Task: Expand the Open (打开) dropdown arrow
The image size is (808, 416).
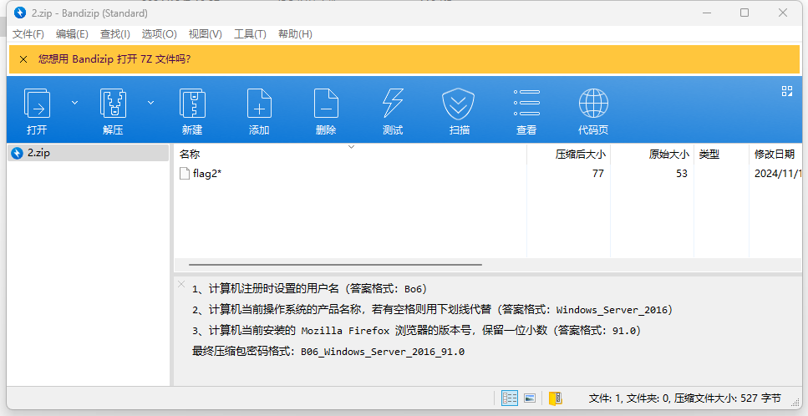Action: pyautogui.click(x=74, y=103)
